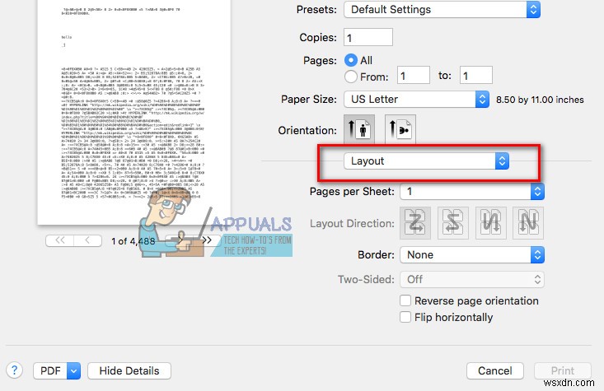Choose right-to-left S layout direction
Screen dimensions: 604x391
tap(453, 223)
